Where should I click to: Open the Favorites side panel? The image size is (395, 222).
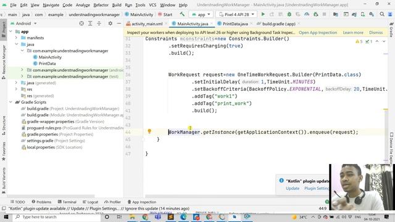click(4, 151)
